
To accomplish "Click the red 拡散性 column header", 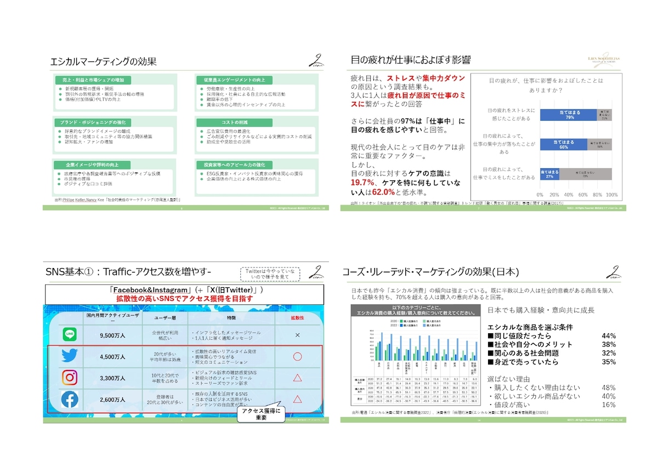I will pyautogui.click(x=297, y=318).
